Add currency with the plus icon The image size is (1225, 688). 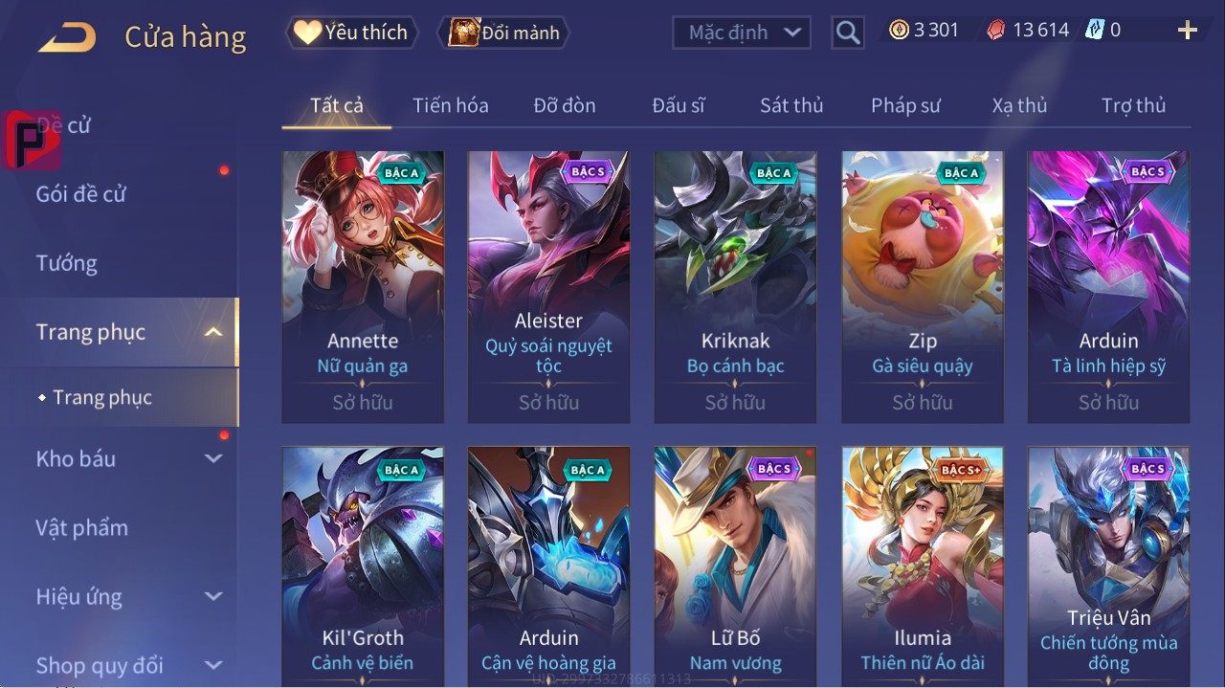(x=1188, y=31)
